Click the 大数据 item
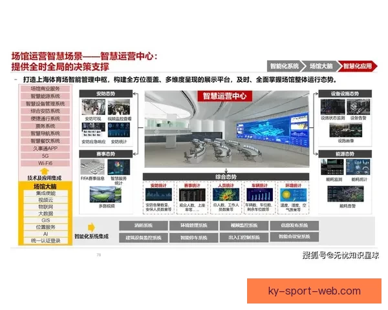This screenshot has width=388, height=310. pyautogui.click(x=46, y=213)
